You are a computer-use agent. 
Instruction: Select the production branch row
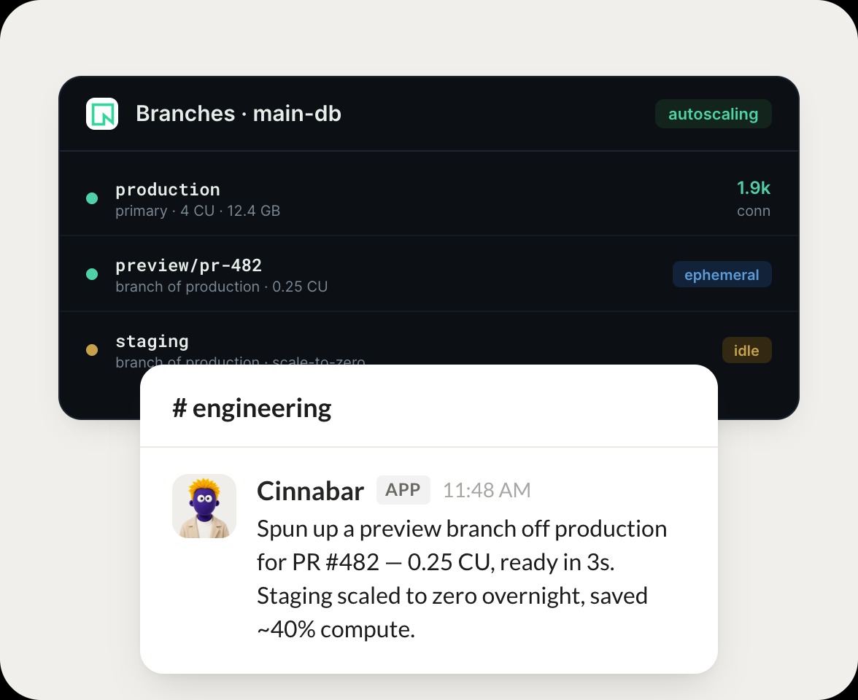429,198
